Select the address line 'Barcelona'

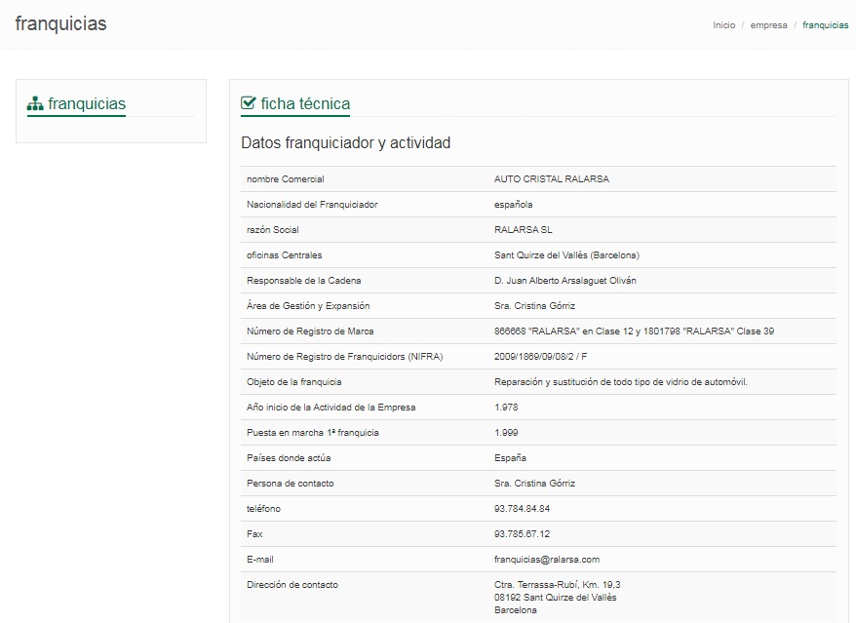516,610
